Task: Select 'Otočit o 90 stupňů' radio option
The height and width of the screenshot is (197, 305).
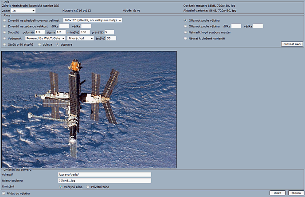Action: [4, 45]
